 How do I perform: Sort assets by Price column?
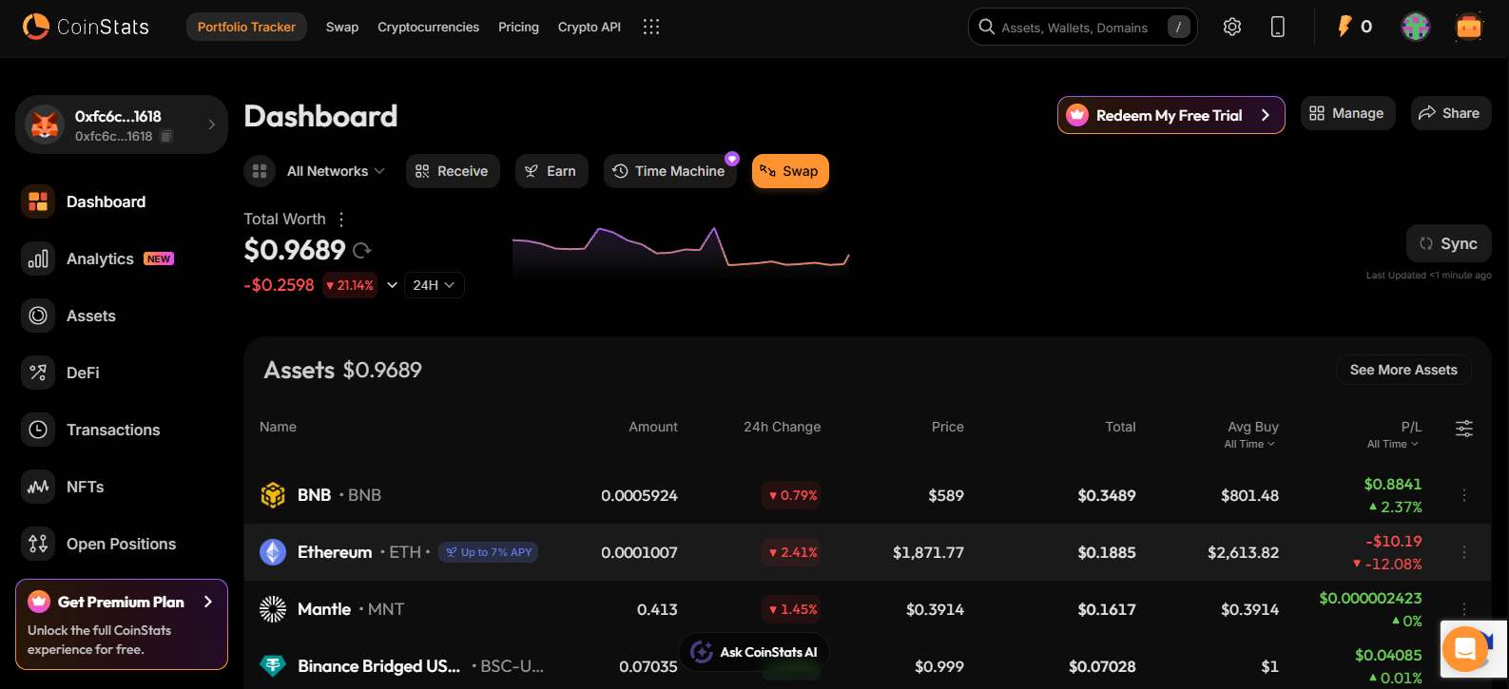(948, 427)
